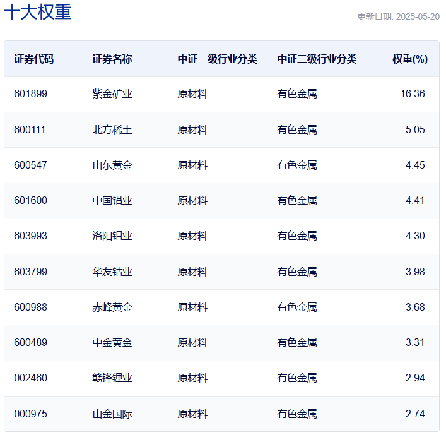
Task: Click 原材料 in the 紫金矿业 row
Action: point(192,93)
